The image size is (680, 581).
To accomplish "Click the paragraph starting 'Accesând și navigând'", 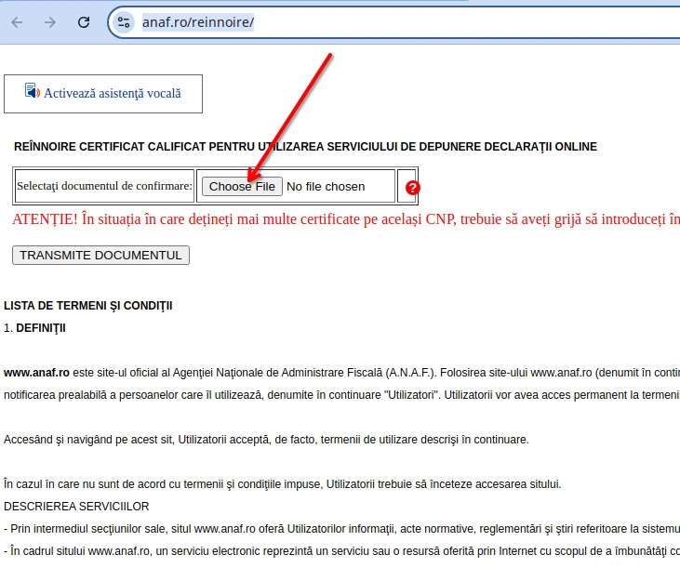I will tap(266, 440).
